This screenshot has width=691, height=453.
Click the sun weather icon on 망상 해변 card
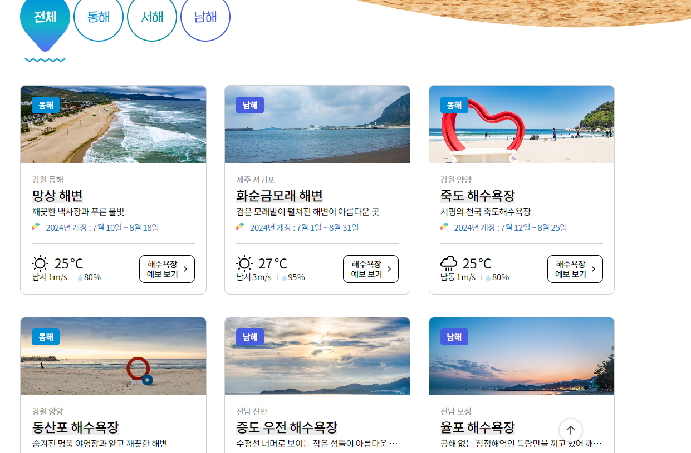tap(41, 263)
